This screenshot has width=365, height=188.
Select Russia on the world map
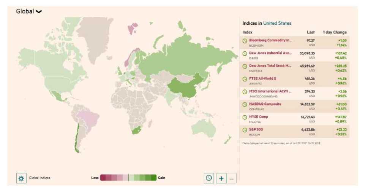click(x=182, y=61)
